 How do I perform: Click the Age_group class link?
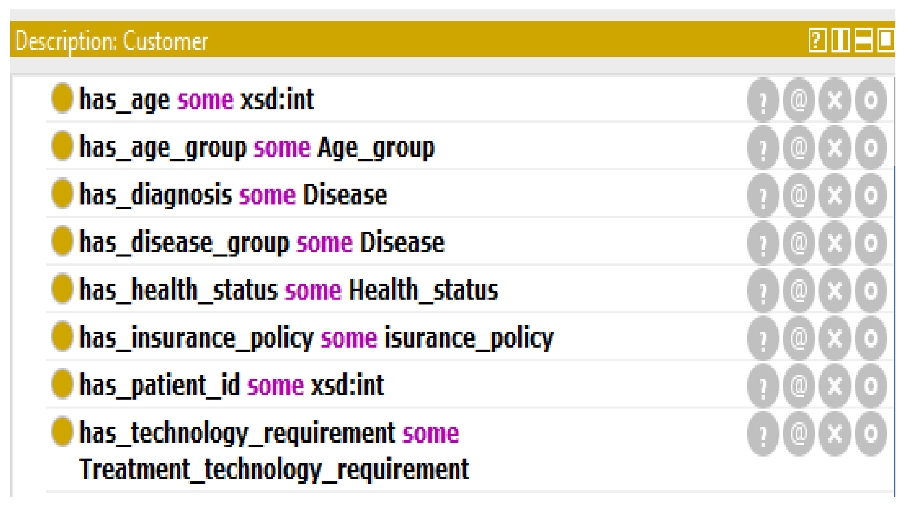[376, 148]
